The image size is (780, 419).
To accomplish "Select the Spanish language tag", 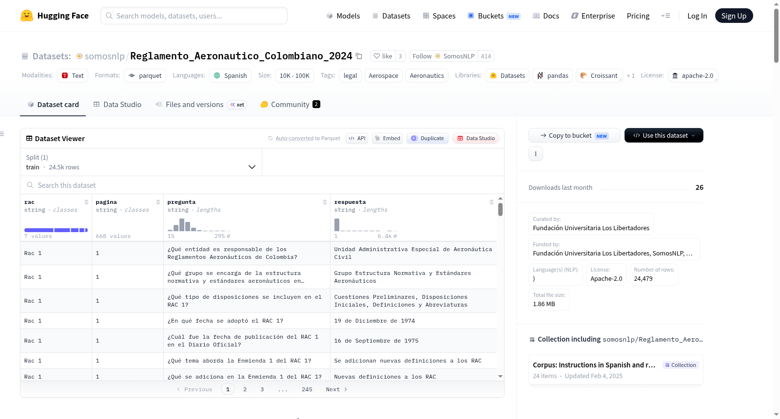I will (x=230, y=75).
